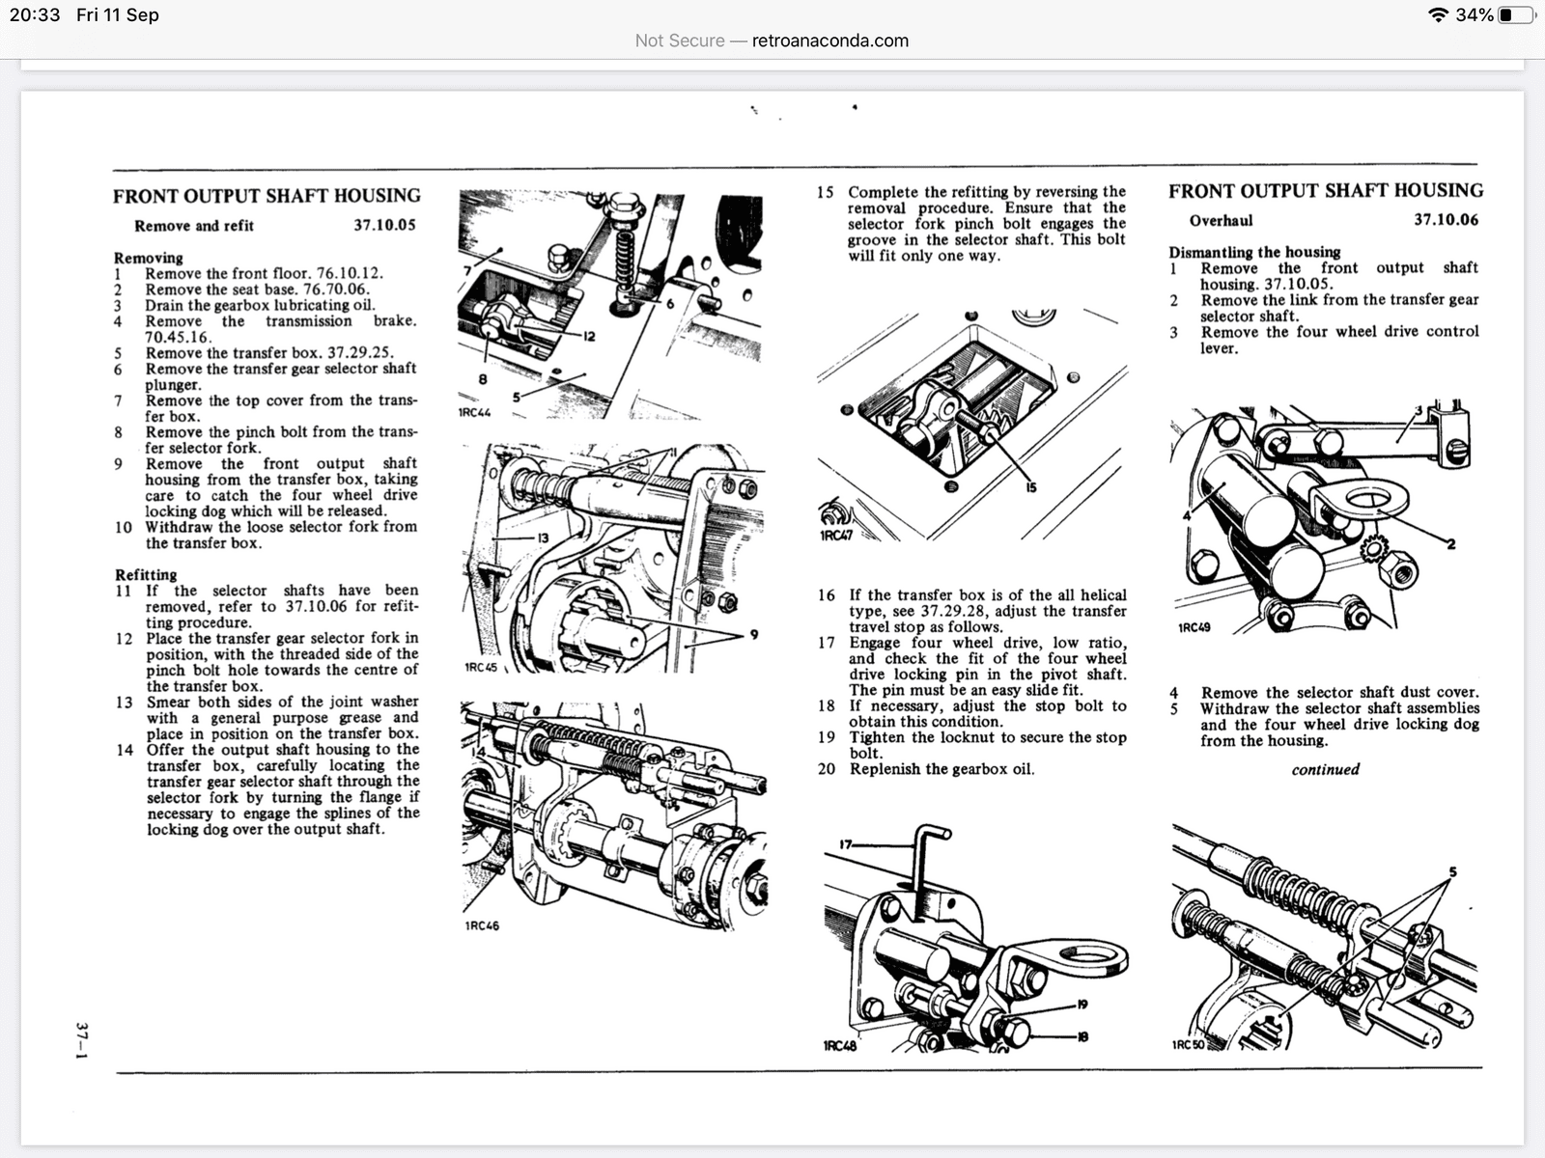
Task: Tap step 7 Remove the top cover
Action: [266, 408]
